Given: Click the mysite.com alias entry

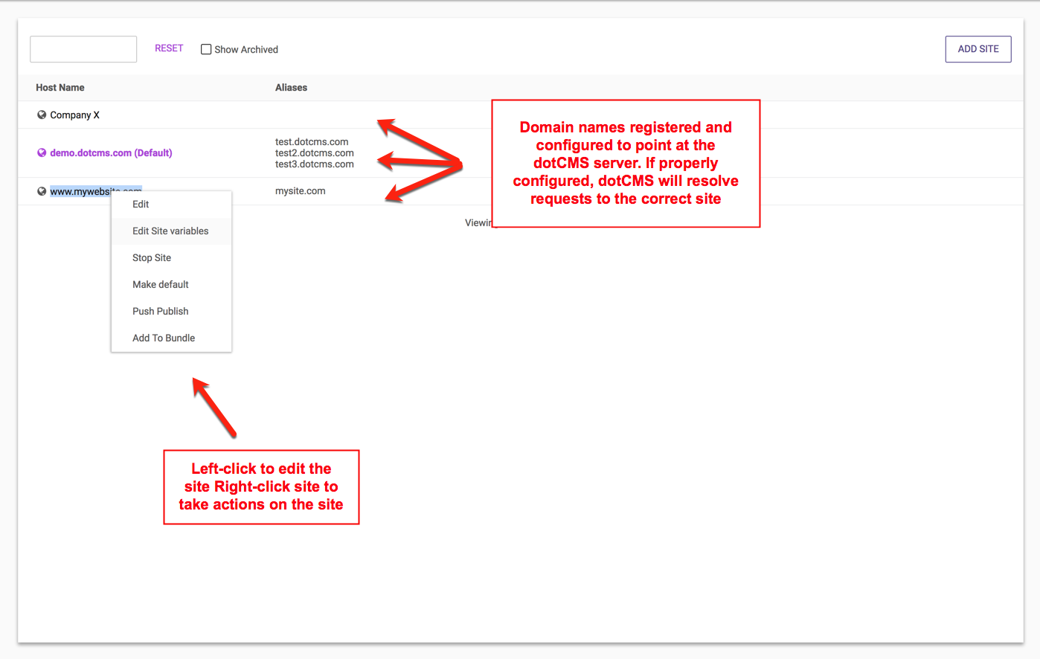Looking at the screenshot, I should 301,190.
